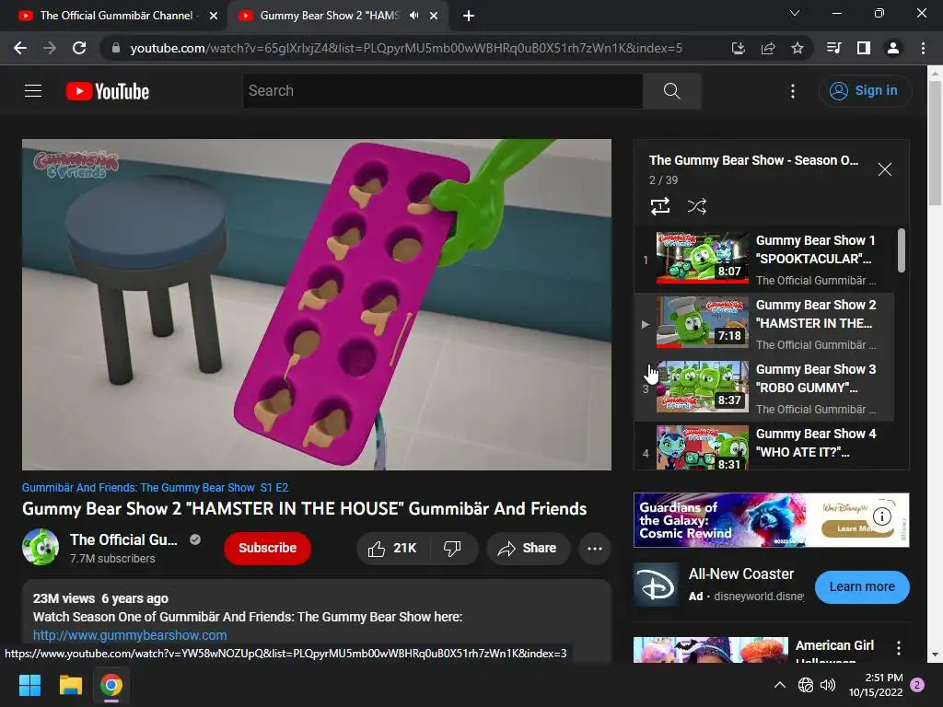This screenshot has height=707, width=943.
Task: Subscribe to The Official Gummibär channel
Action: 268,549
